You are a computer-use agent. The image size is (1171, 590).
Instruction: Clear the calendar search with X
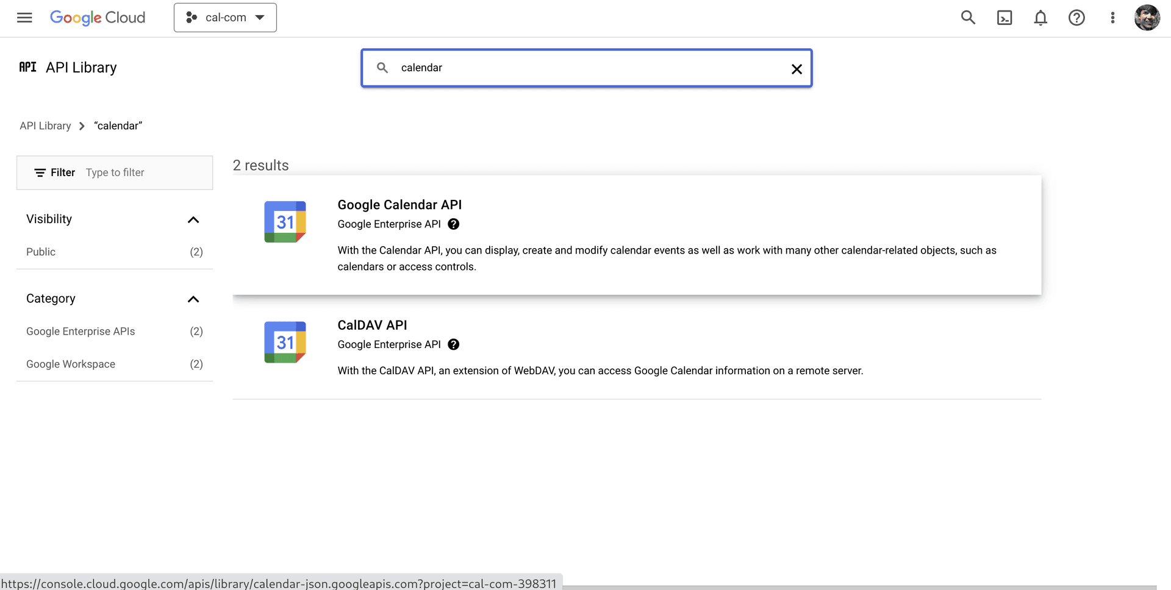pyautogui.click(x=797, y=69)
